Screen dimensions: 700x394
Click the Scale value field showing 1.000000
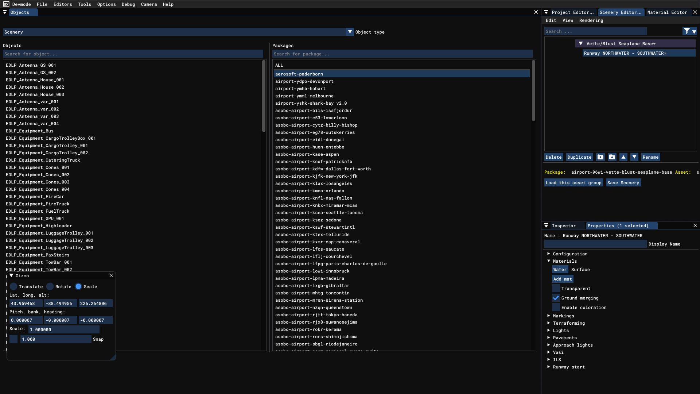click(x=64, y=330)
